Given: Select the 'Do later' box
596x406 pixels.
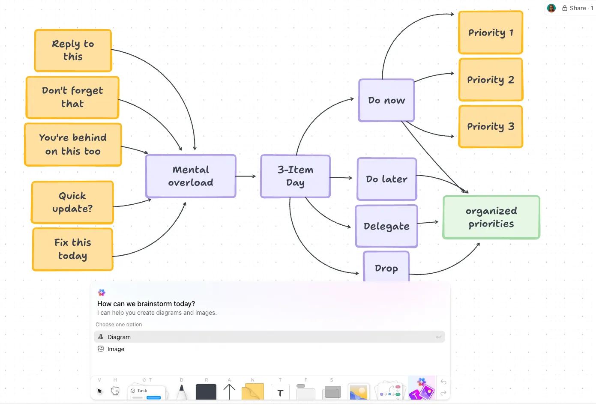Looking at the screenshot, I should 387,179.
